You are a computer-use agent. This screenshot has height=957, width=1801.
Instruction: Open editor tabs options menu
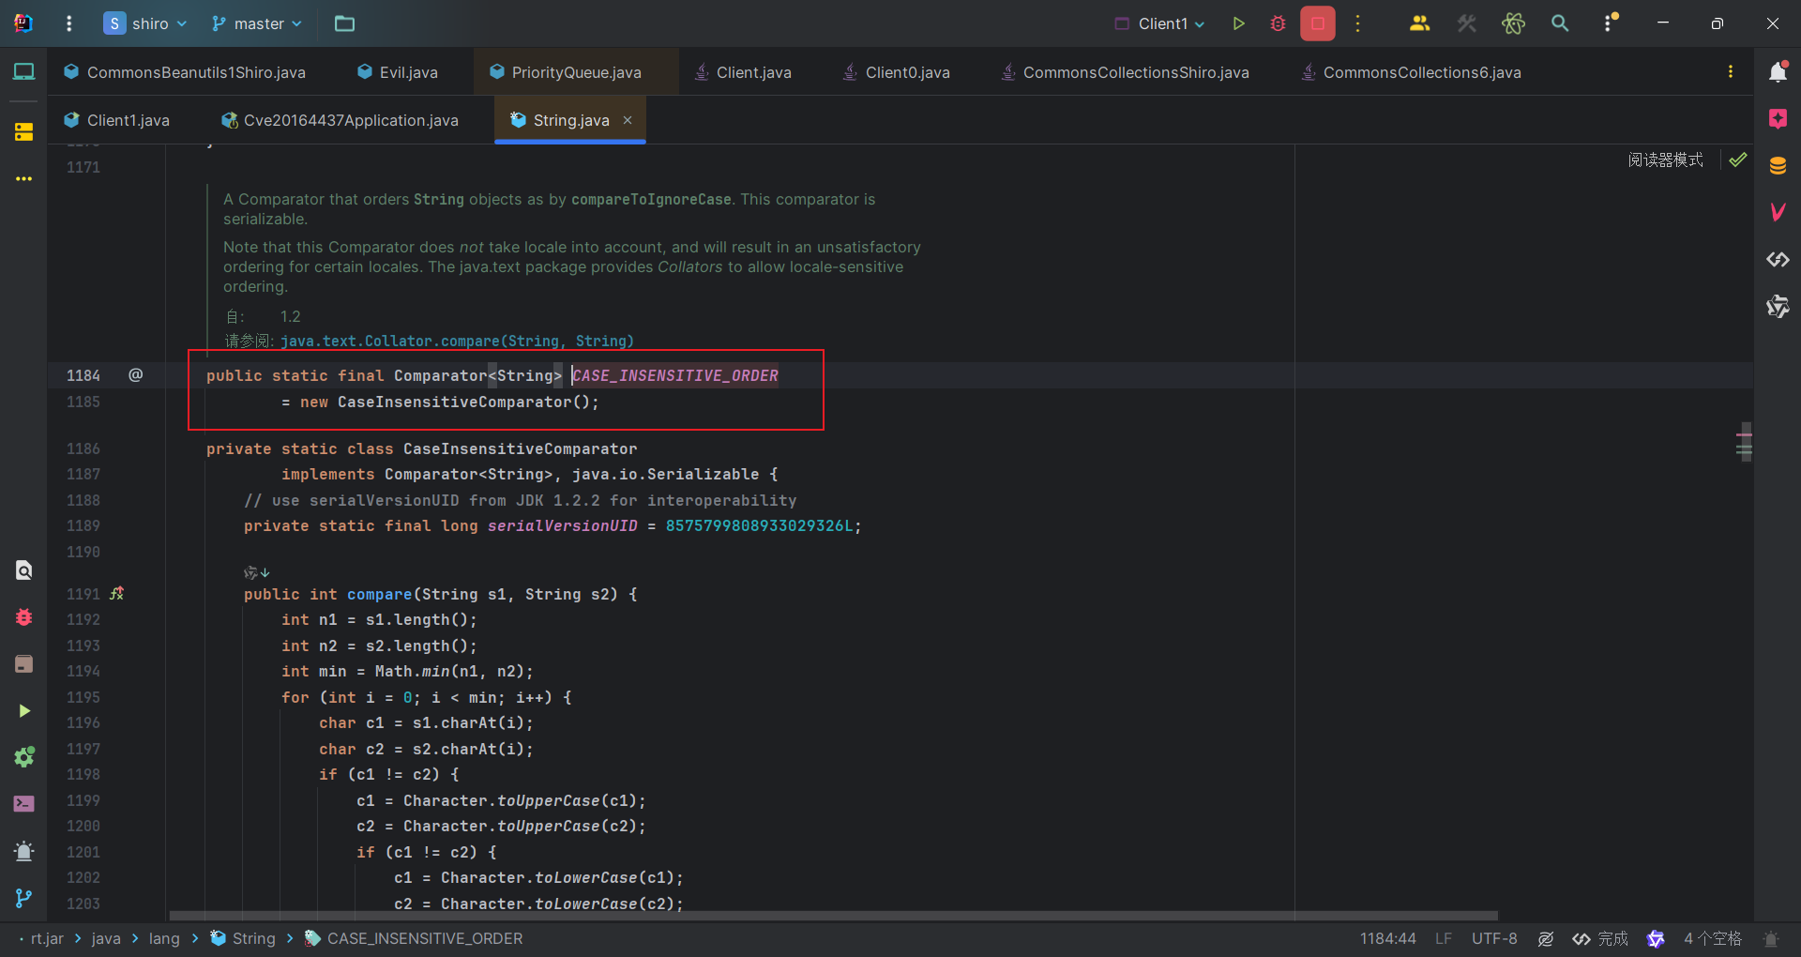coord(1731,72)
